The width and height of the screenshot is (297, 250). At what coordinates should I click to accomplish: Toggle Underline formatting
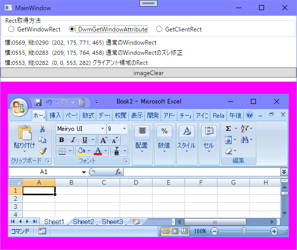pyautogui.click(x=85, y=140)
